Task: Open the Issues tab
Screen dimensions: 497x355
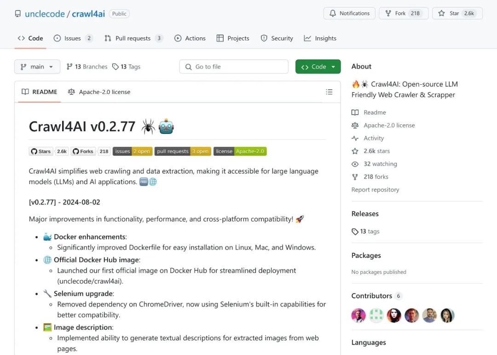Action: pos(73,38)
